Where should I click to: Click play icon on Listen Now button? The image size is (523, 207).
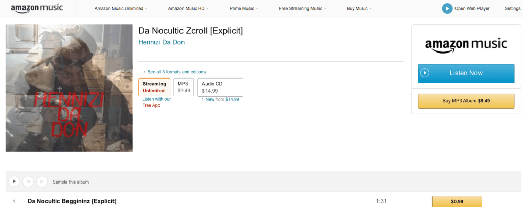coord(425,73)
